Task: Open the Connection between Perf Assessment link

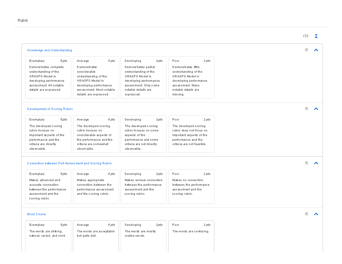Action: pyautogui.click(x=69, y=163)
